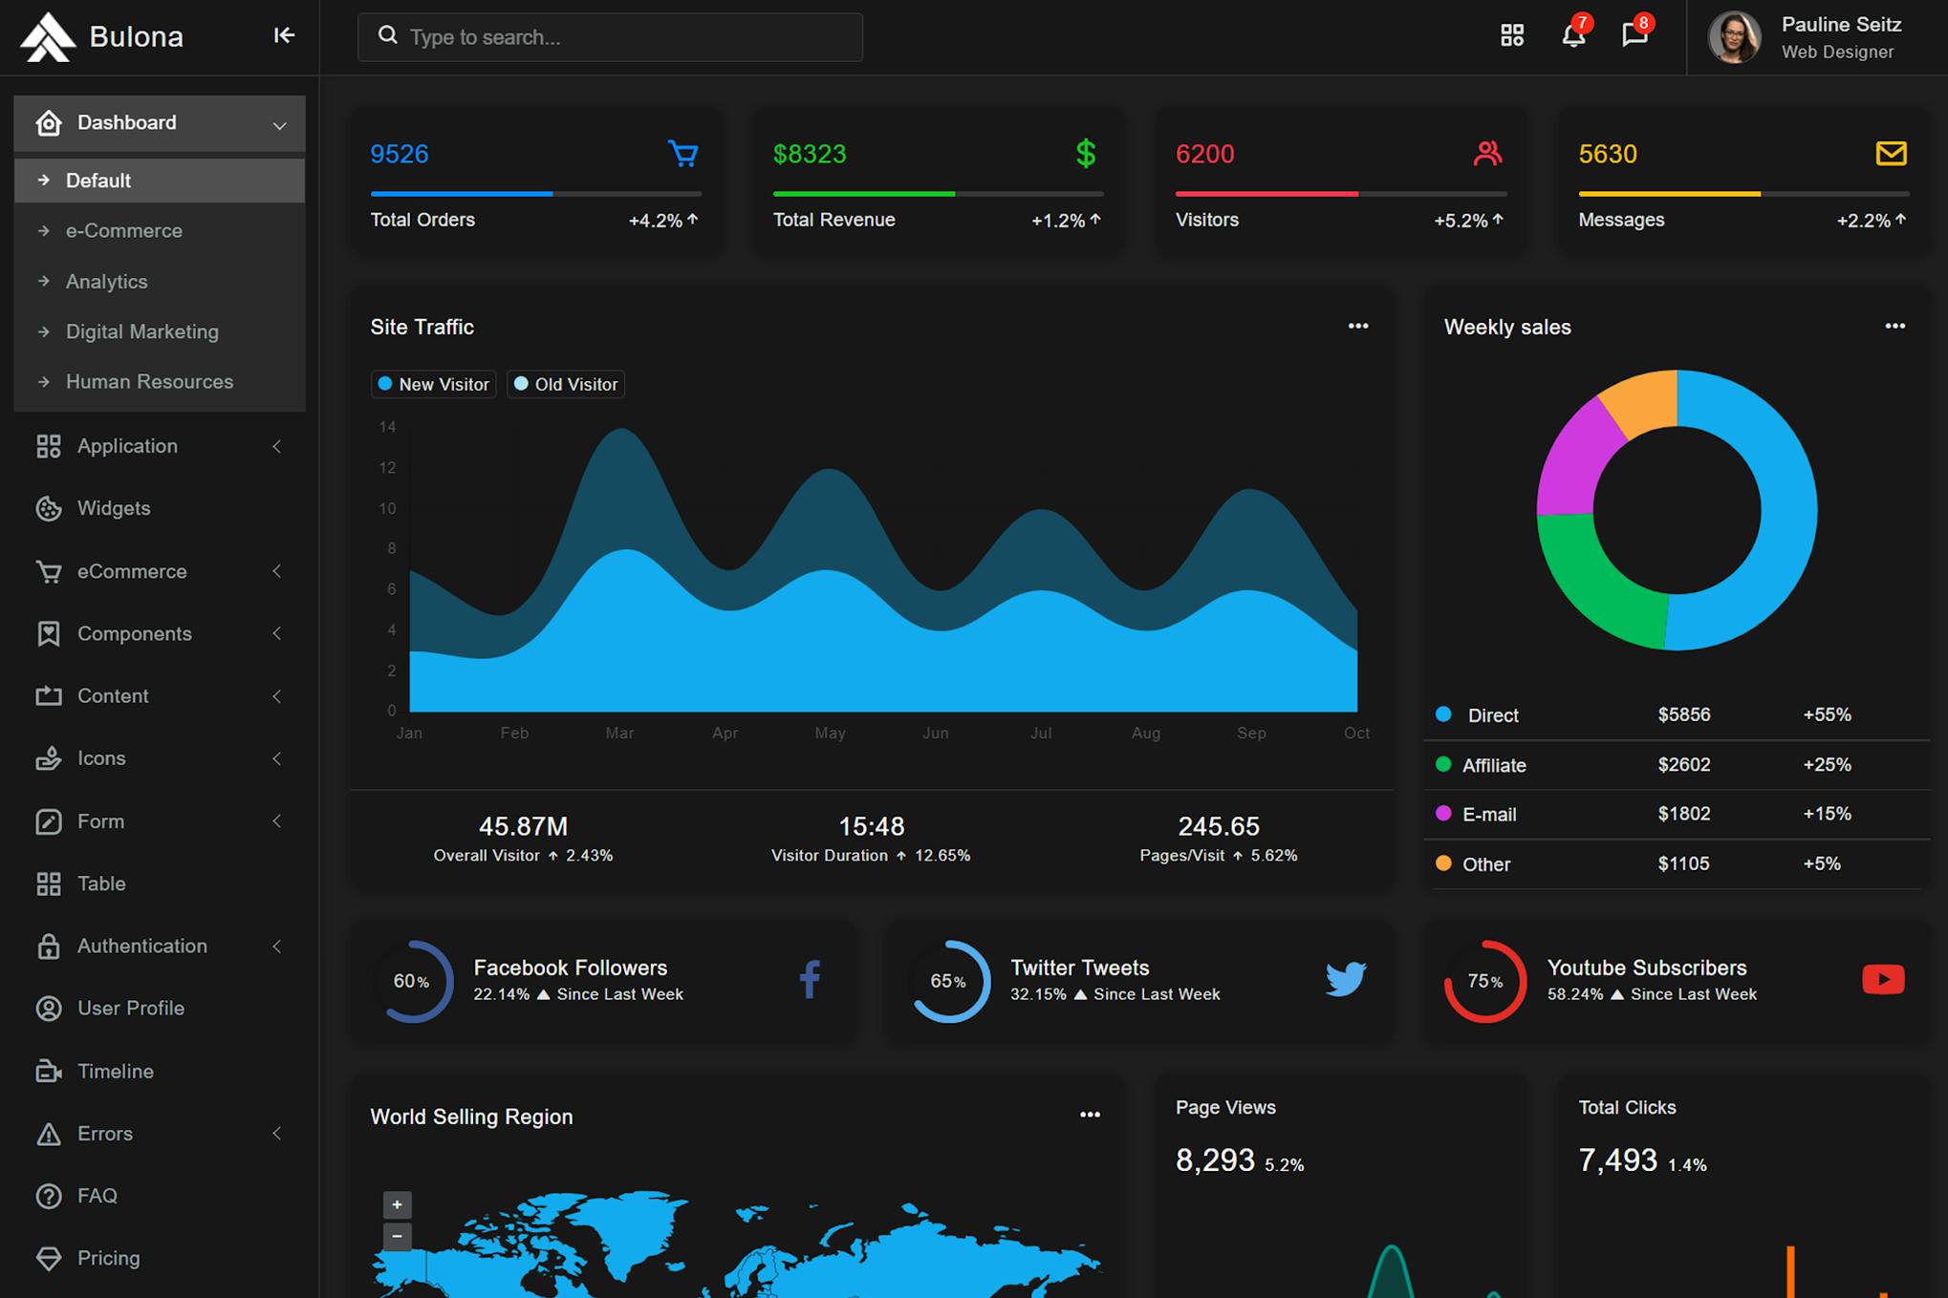Viewport: 1948px width, 1298px height.
Task: Collapse the sidebar with the arrow icon
Action: point(284,36)
